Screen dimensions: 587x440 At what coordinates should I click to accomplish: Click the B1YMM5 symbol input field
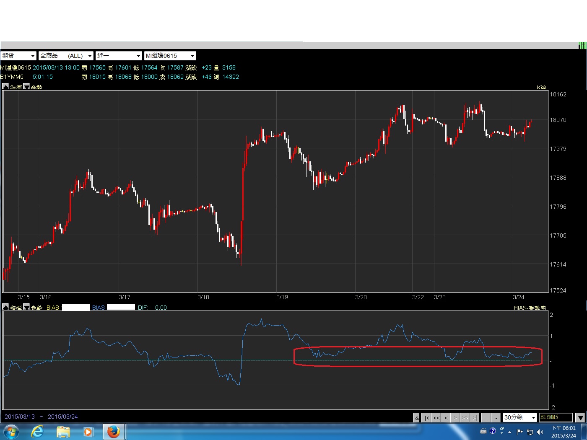tap(556, 417)
